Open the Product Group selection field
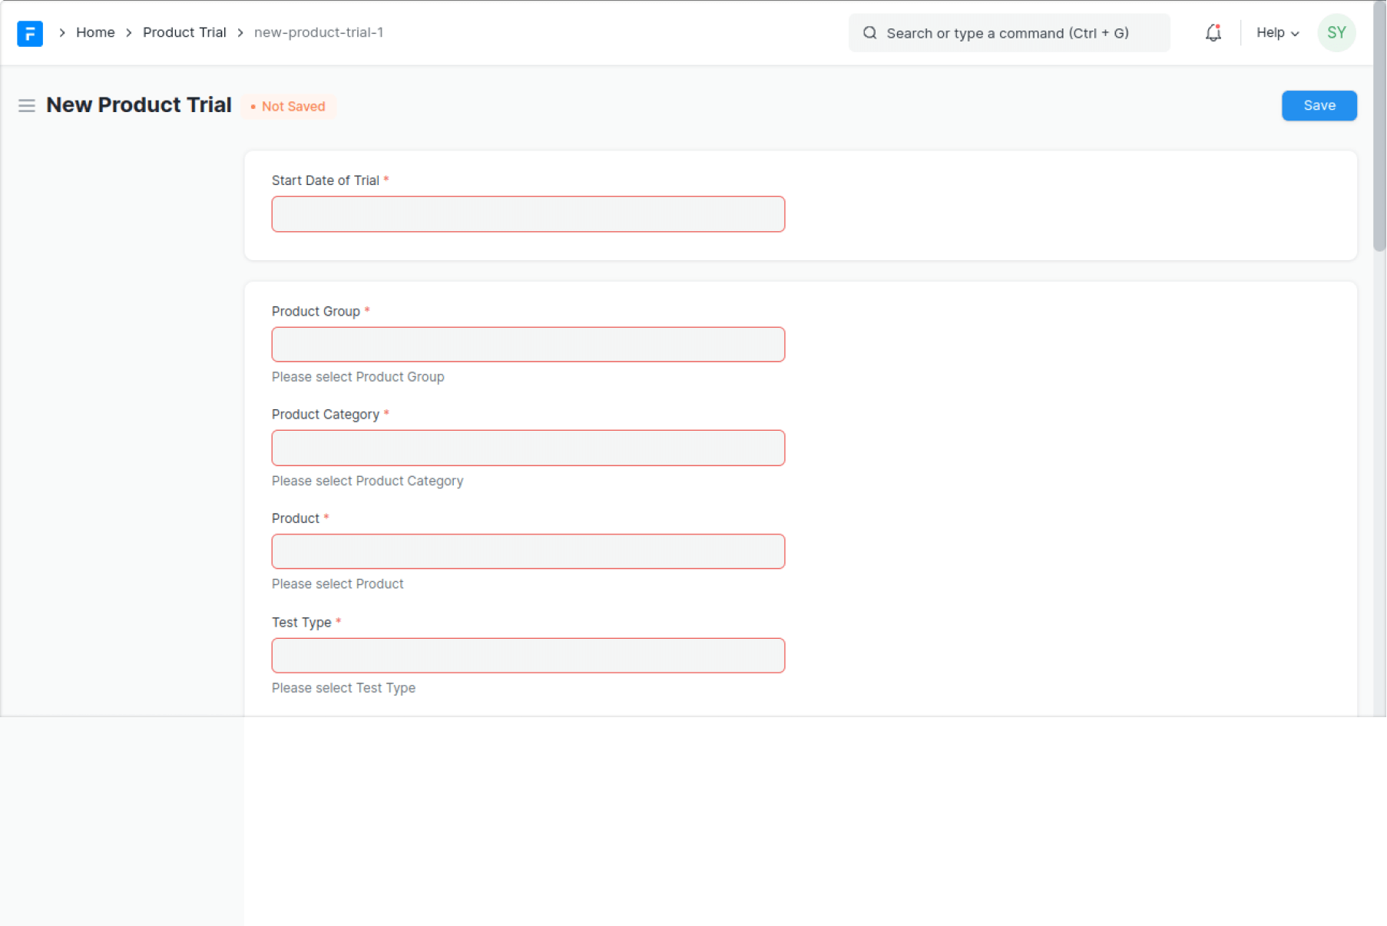The image size is (1387, 926). pos(528,345)
